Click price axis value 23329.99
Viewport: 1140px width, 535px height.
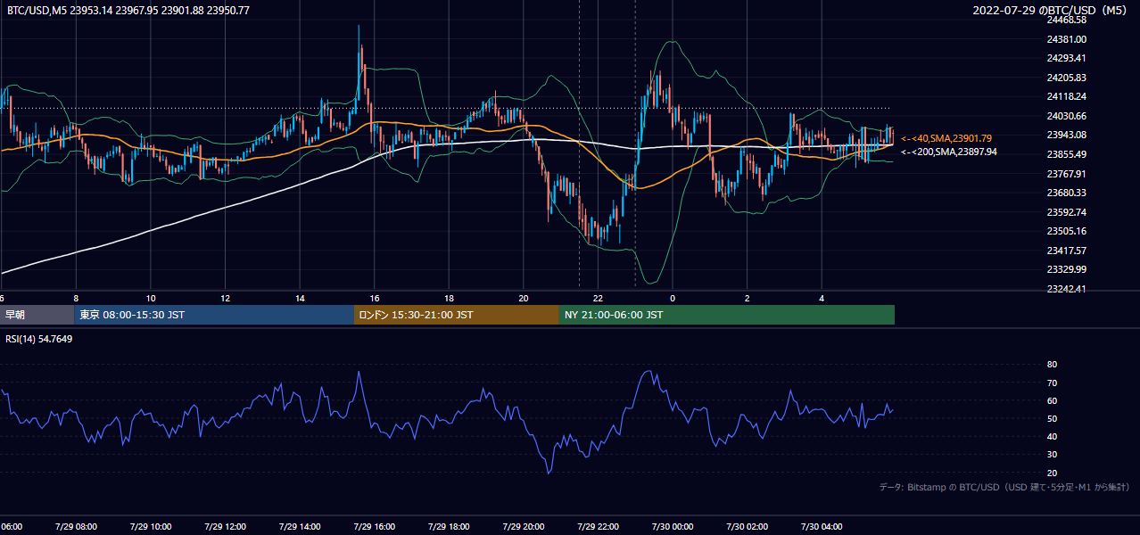1067,269
